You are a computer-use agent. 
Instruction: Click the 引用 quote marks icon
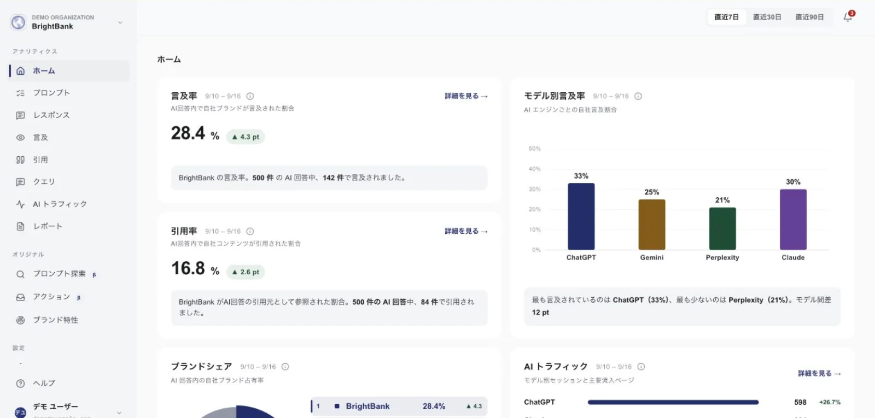[20, 160]
